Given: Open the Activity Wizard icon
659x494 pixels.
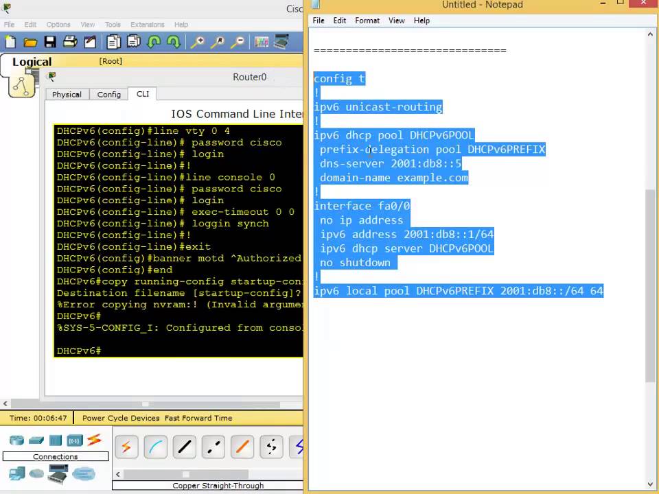Looking at the screenshot, I should [x=91, y=42].
